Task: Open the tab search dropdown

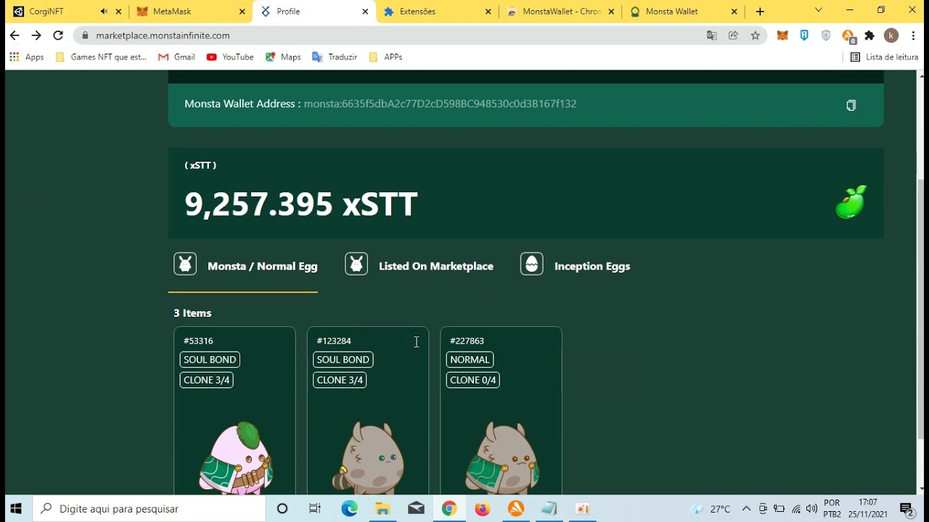Action: click(x=819, y=11)
